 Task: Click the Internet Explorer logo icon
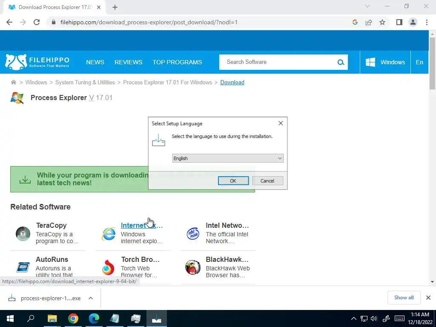pyautogui.click(x=109, y=234)
